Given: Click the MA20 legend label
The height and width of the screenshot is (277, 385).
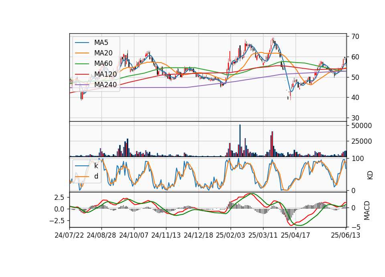Looking at the screenshot, I should point(103,53).
